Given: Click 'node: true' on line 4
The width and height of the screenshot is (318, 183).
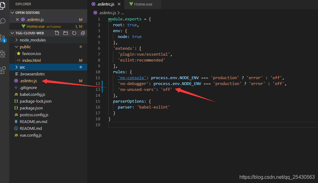Looking at the screenshot, I should click(130, 37).
